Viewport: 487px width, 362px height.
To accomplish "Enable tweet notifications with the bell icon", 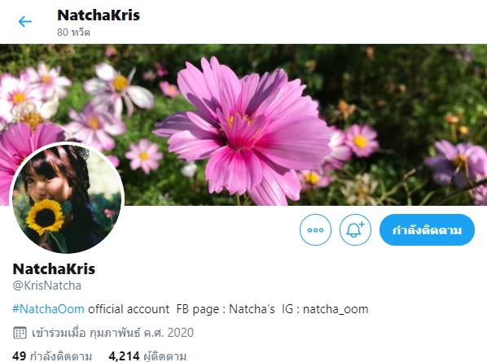I will [355, 230].
